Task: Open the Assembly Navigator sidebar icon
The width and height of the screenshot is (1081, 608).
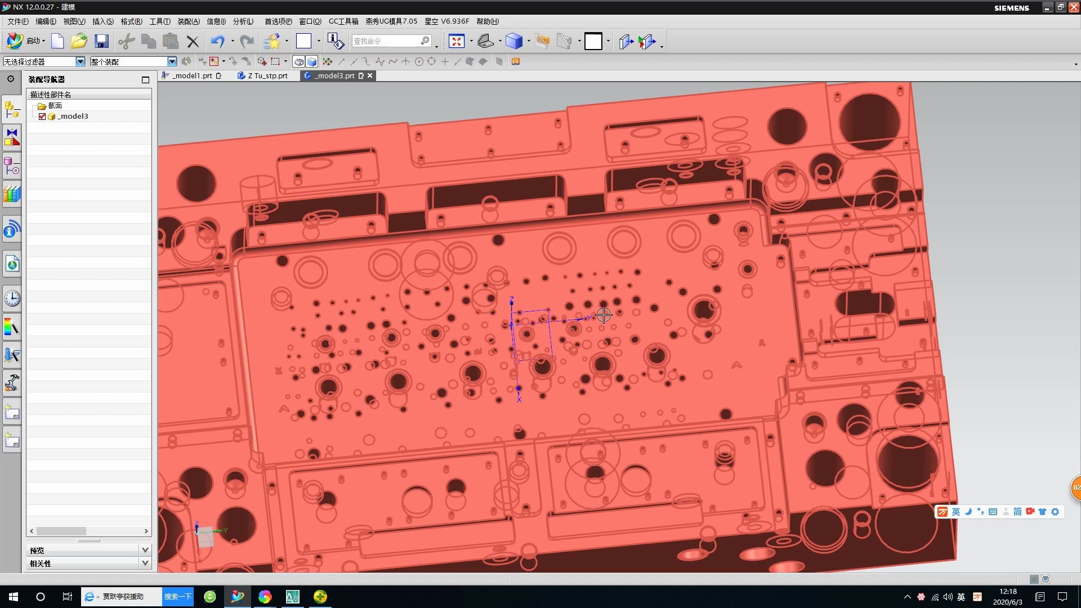Action: point(12,108)
